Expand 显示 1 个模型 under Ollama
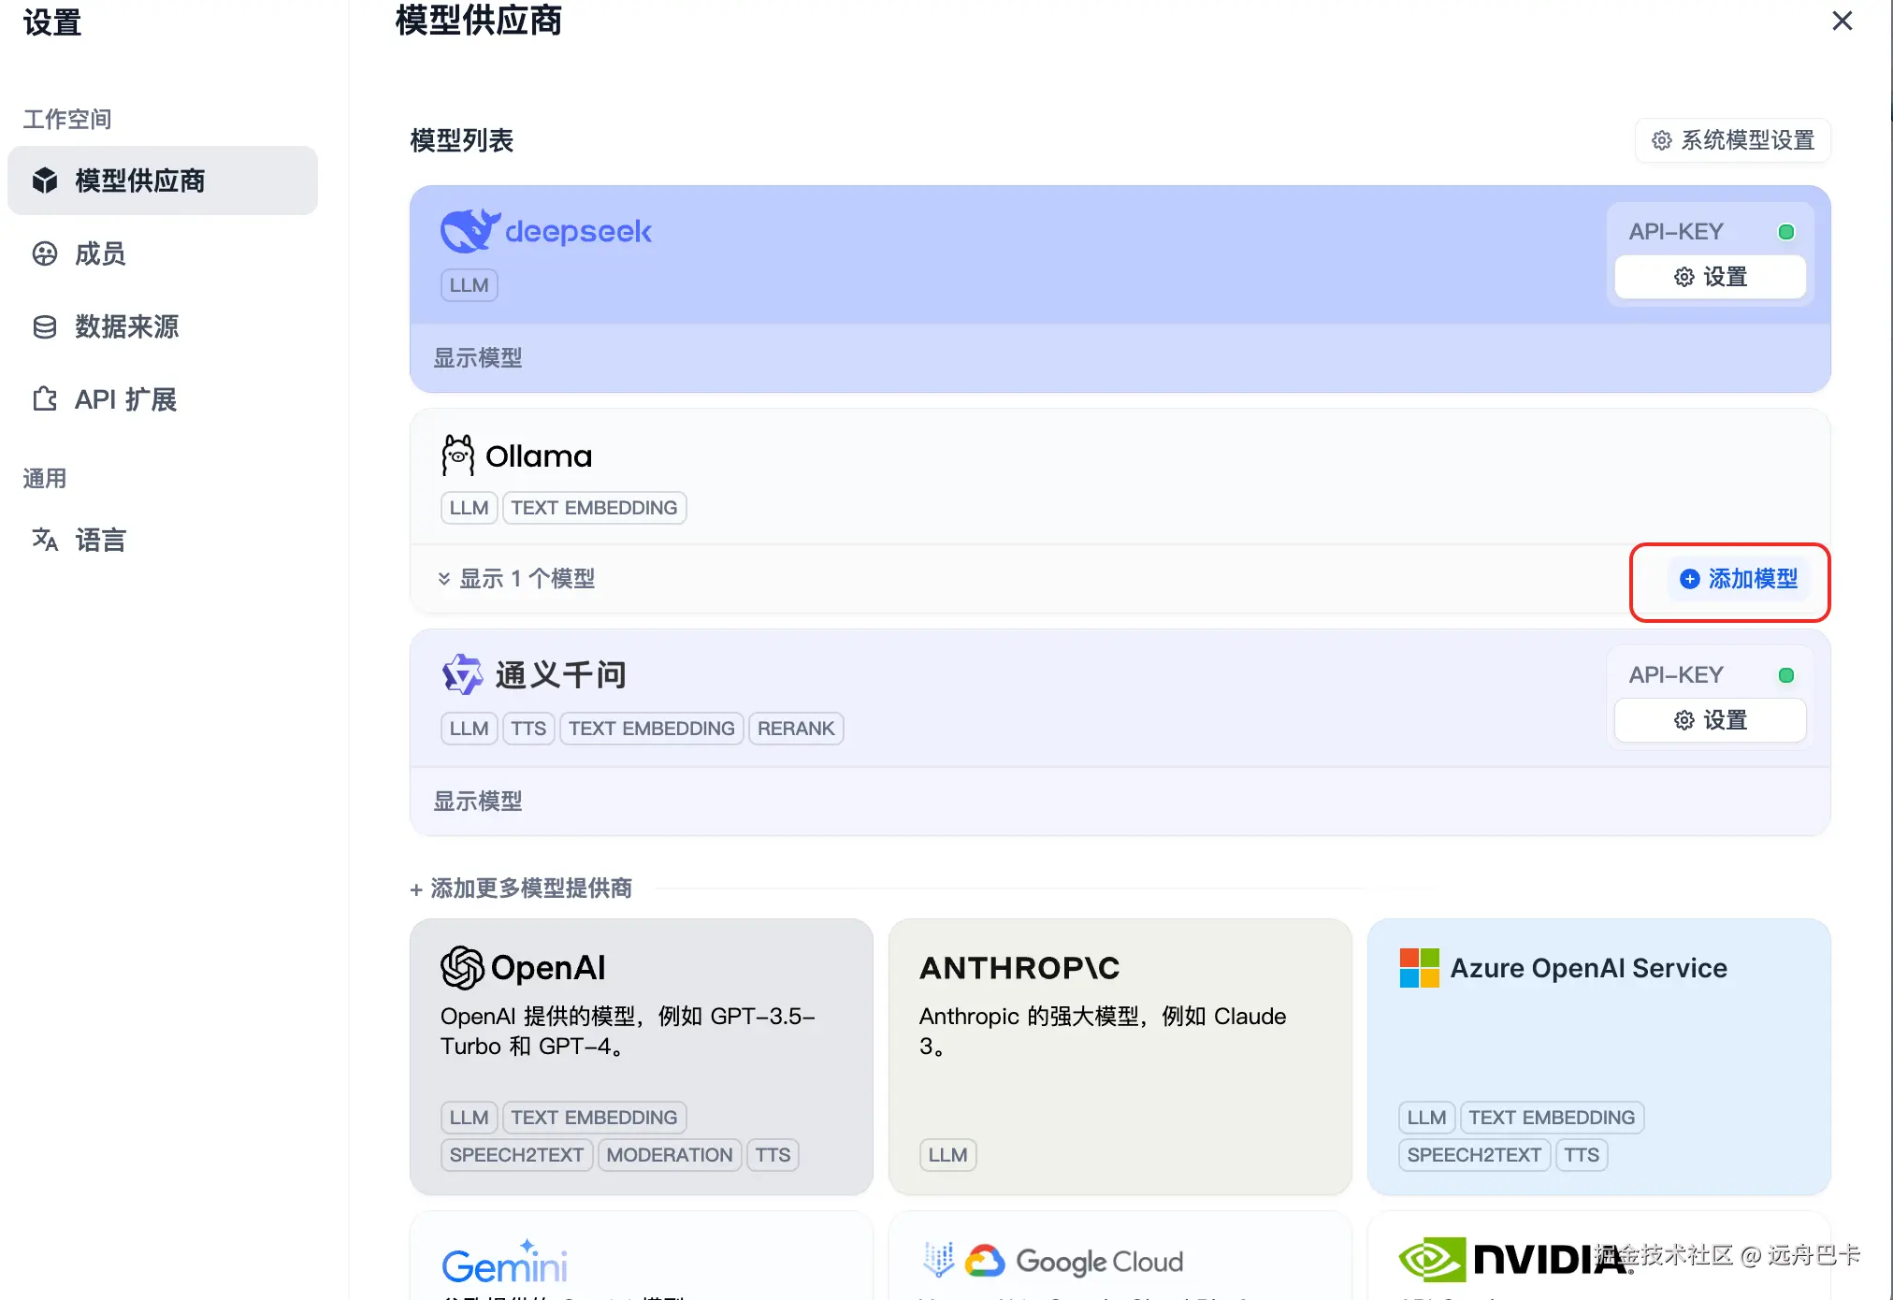Screen dimensions: 1893x1300 pyautogui.click(x=517, y=579)
